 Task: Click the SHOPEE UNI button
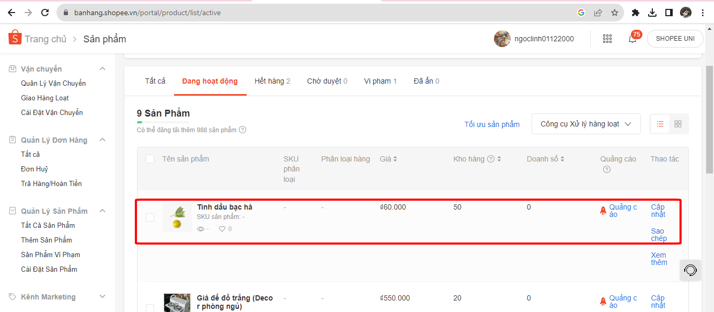coord(675,39)
